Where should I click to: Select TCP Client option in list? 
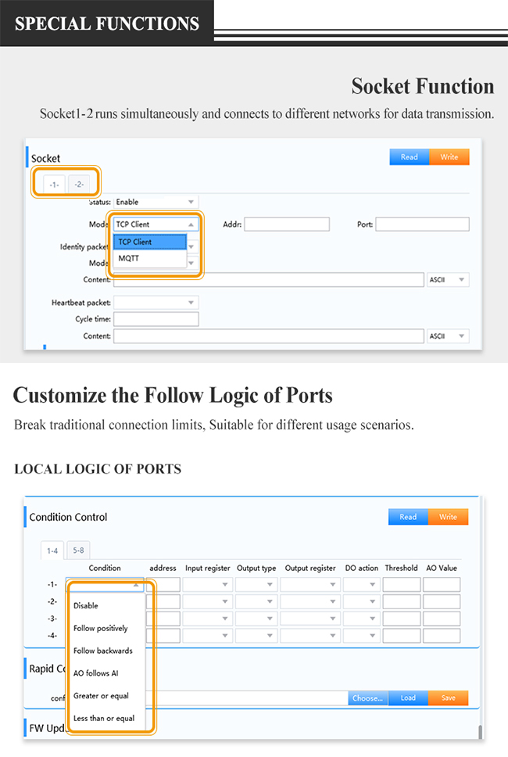[149, 242]
